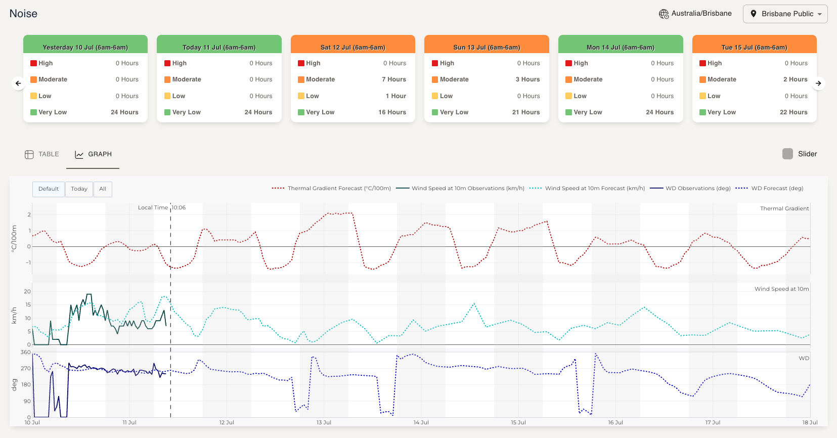
Task: Switch to the GRAPH tab
Action: [x=100, y=154]
